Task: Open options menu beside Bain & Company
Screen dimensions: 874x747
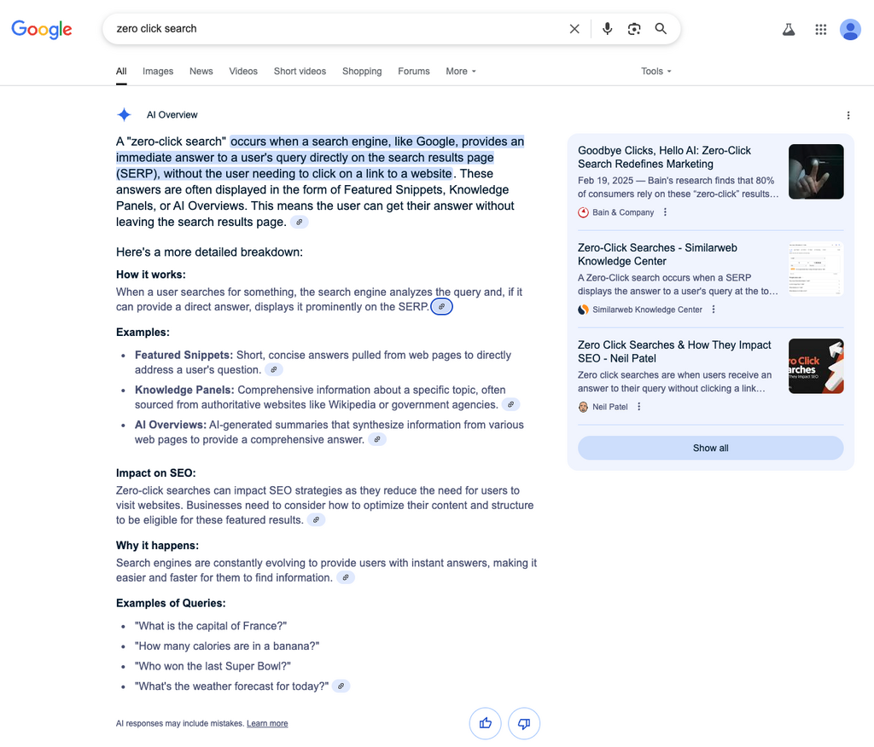Action: (x=665, y=212)
